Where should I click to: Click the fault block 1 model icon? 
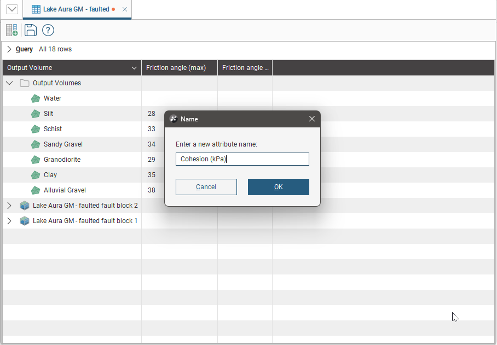[25, 220]
